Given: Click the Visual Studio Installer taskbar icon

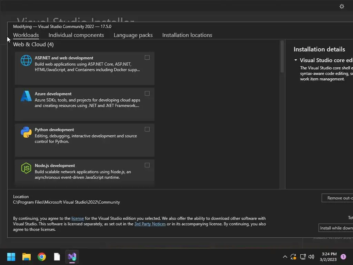Looking at the screenshot, I should [72, 257].
